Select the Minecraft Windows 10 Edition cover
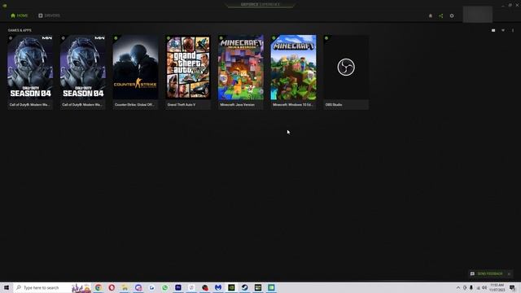521x293 pixels. pyautogui.click(x=293, y=67)
